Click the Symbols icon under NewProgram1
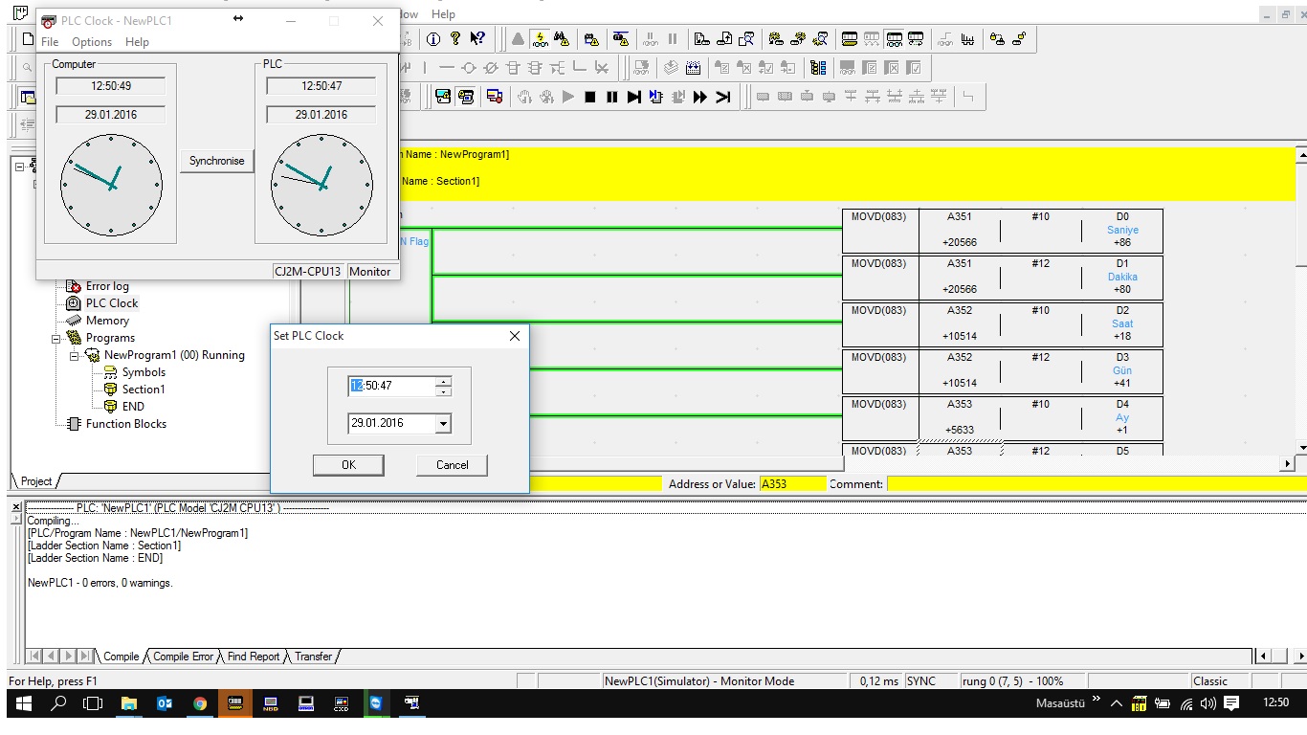1307x735 pixels. pyautogui.click(x=110, y=372)
